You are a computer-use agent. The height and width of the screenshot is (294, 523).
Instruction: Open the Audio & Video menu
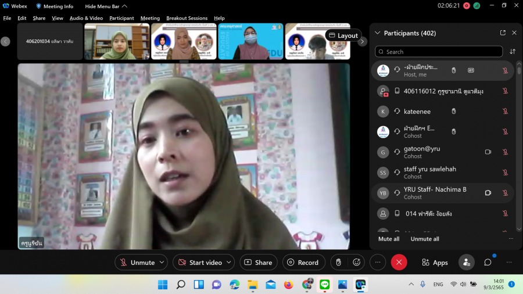pos(86,18)
